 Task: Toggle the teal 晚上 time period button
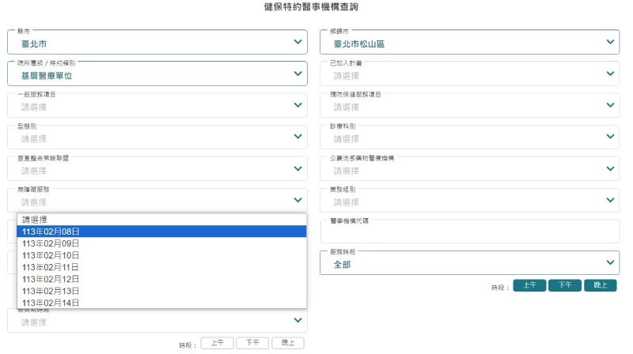[601, 285]
